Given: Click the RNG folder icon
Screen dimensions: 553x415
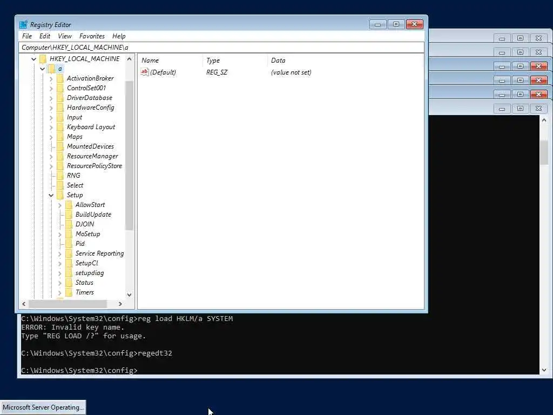Looking at the screenshot, I should (60, 176).
